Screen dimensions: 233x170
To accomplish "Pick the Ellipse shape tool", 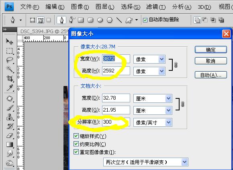I will tap(100, 20).
